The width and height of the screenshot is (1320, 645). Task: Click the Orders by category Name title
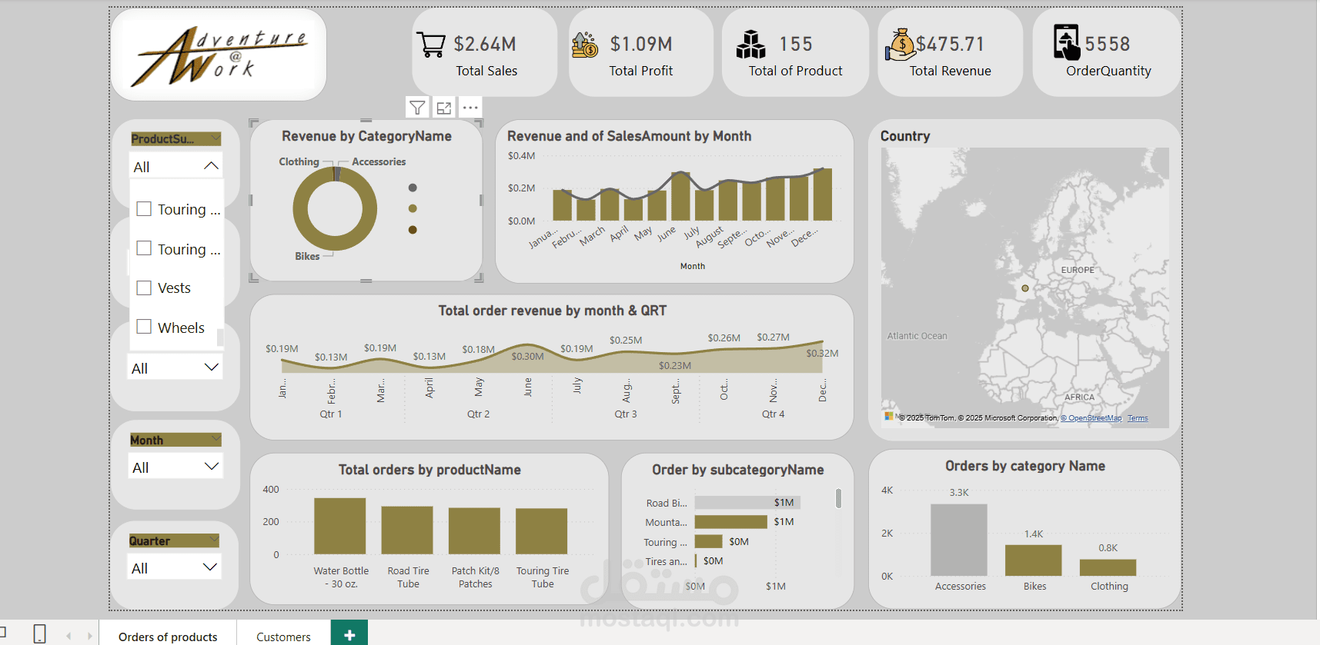pos(1025,466)
